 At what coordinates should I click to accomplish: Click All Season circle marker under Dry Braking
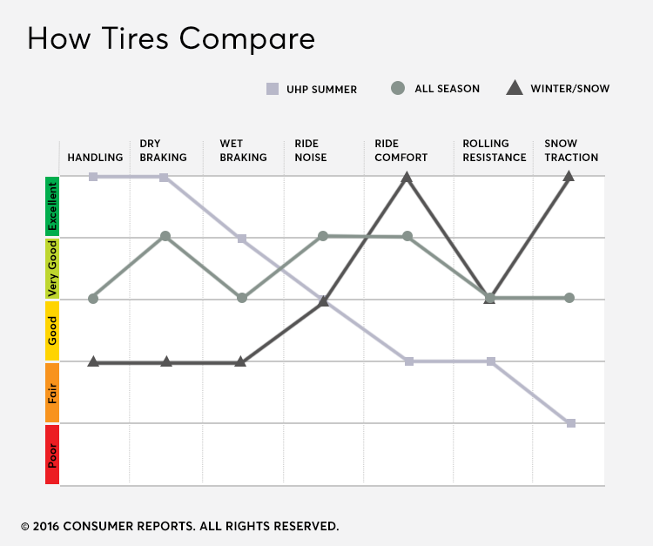(x=165, y=236)
